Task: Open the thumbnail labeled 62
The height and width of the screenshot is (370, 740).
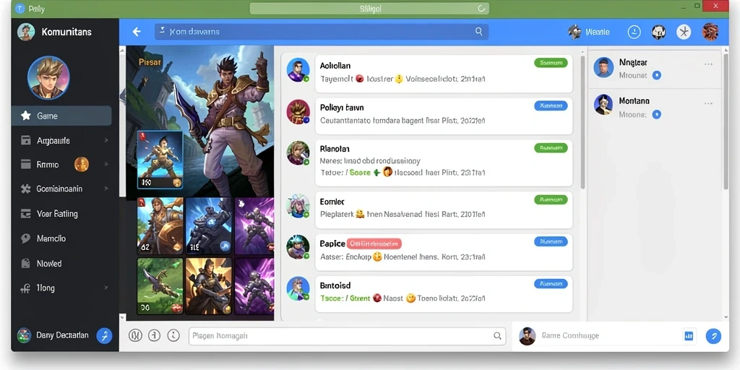Action: (160, 226)
